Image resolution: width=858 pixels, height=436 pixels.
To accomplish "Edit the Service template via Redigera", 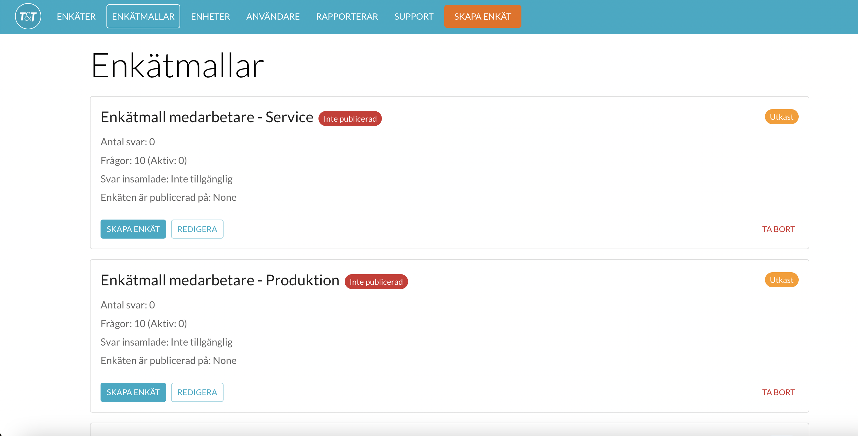I will point(197,229).
